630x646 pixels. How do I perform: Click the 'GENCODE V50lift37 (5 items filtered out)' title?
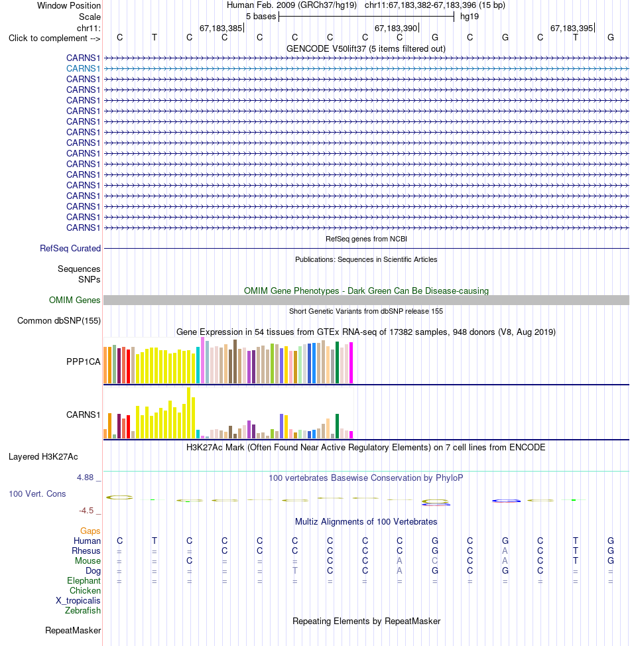click(366, 48)
